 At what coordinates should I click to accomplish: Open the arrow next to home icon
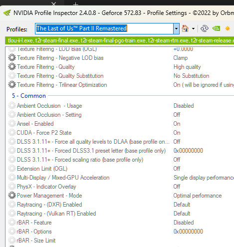point(193,29)
